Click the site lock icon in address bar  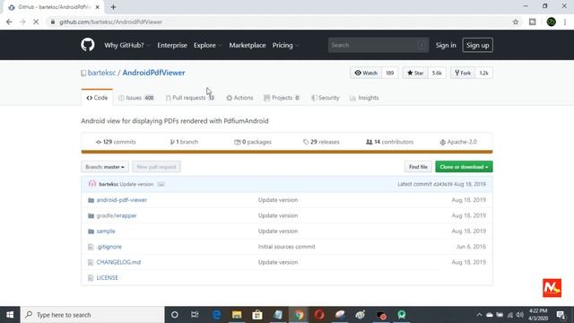(x=53, y=22)
